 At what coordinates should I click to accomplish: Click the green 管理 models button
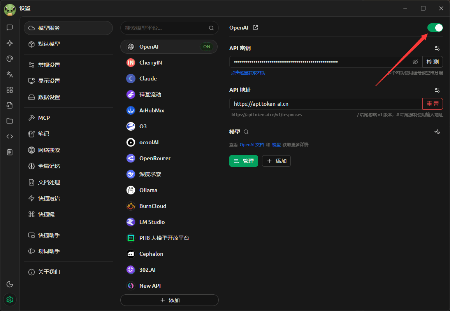[243, 161]
